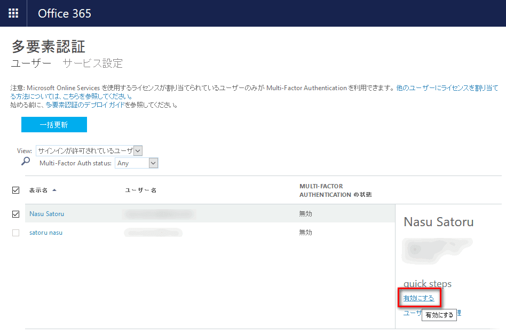The image size is (506, 335).
Task: Open the Office 365 app launcher grid
Action: click(x=13, y=13)
